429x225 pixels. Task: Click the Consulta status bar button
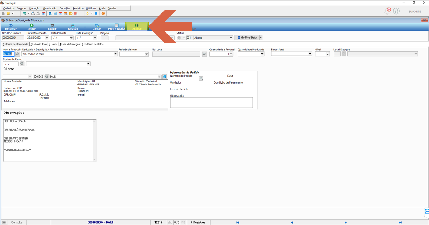17,222
